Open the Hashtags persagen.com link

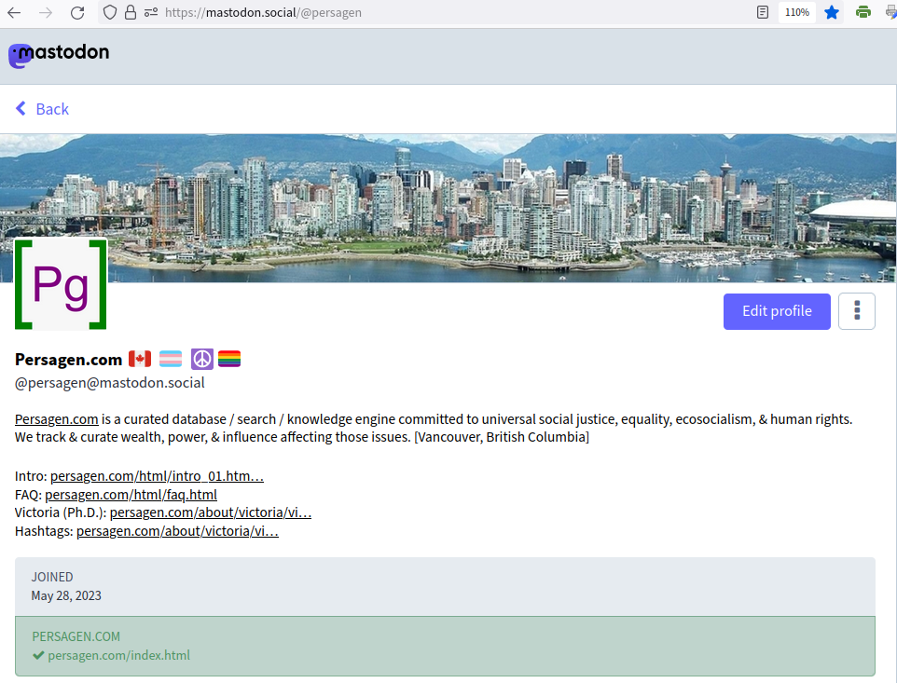177,531
